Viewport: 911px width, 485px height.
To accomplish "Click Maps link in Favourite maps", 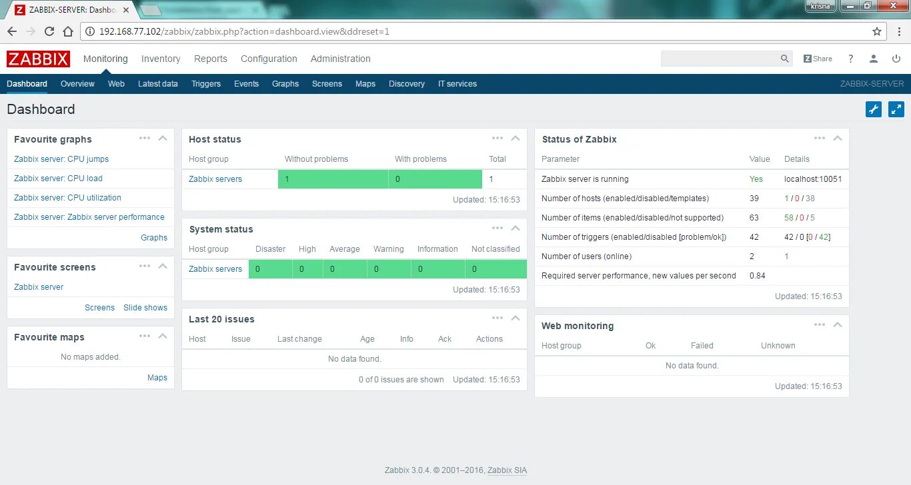I will [x=157, y=378].
